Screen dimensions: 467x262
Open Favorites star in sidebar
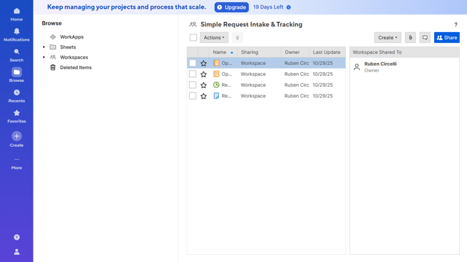16,113
